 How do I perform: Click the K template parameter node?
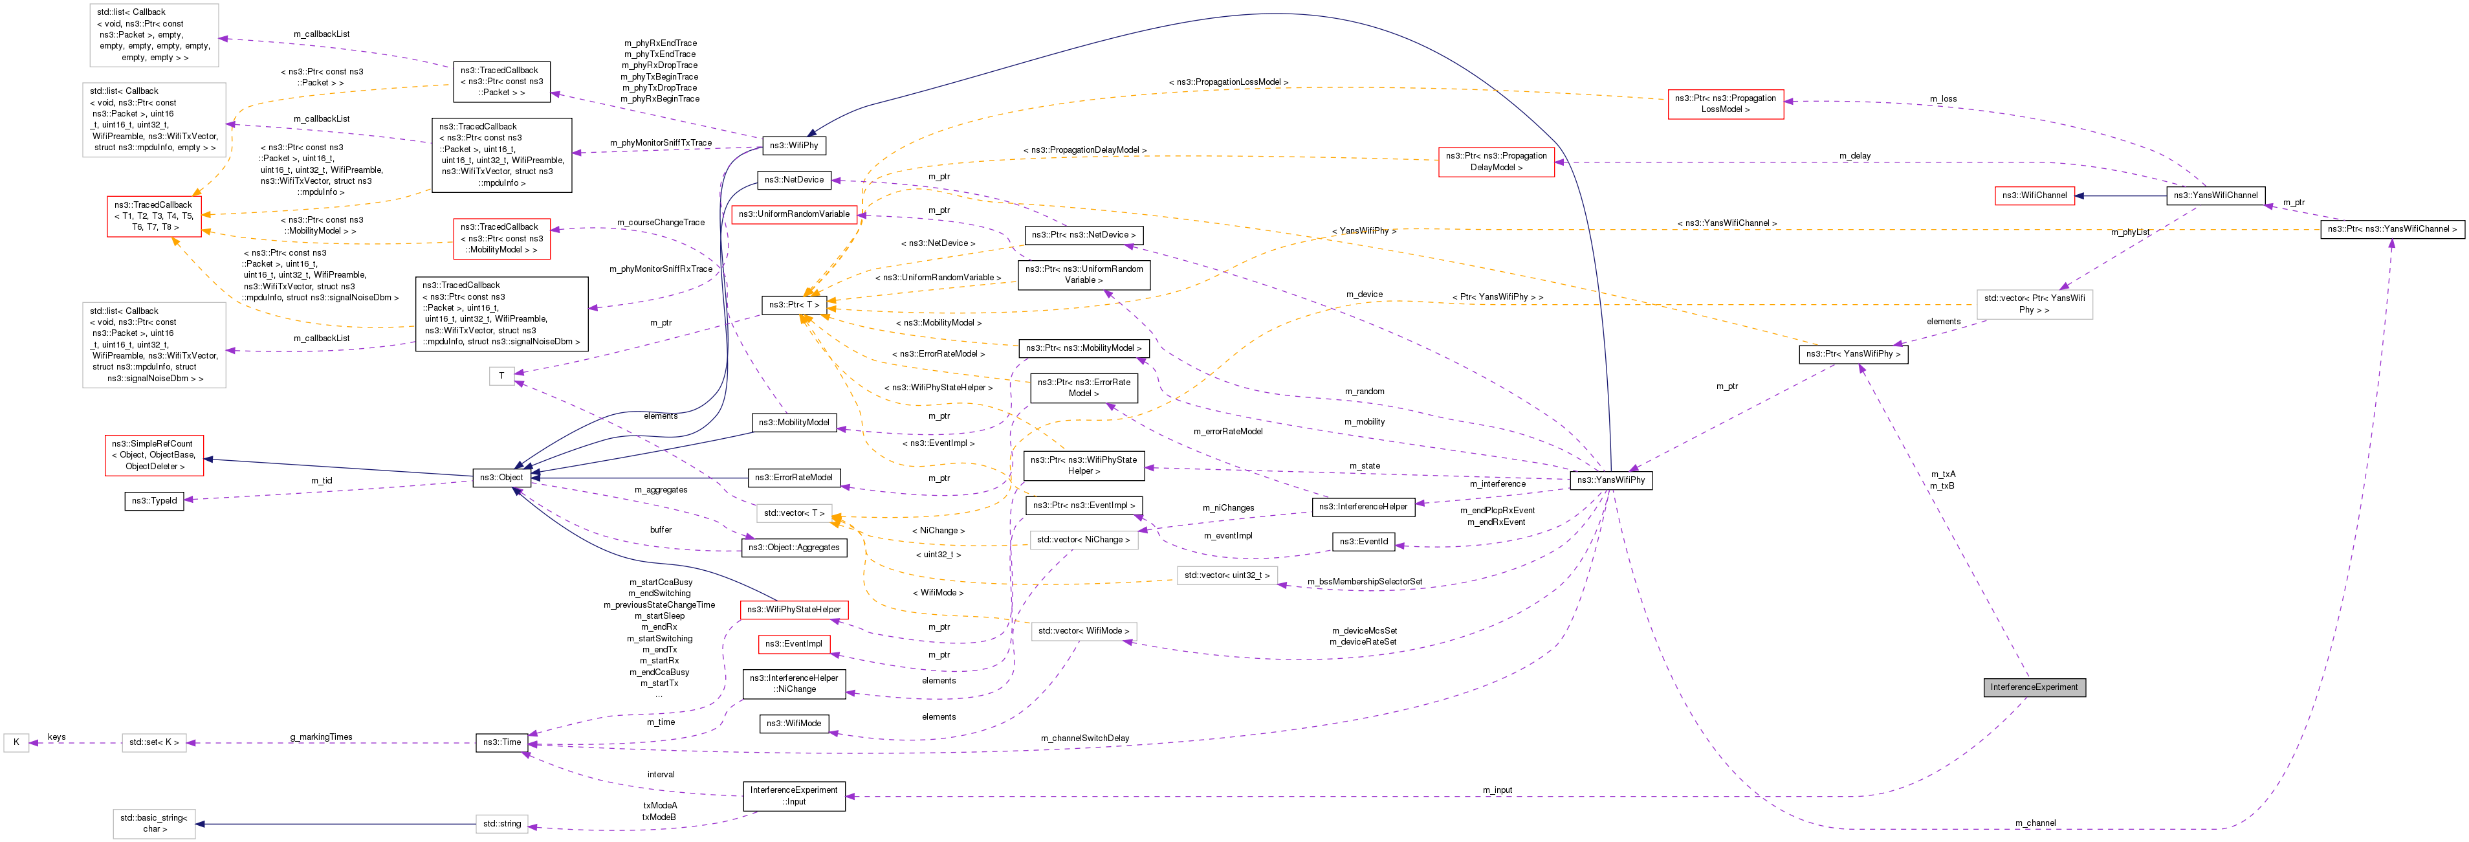16,742
